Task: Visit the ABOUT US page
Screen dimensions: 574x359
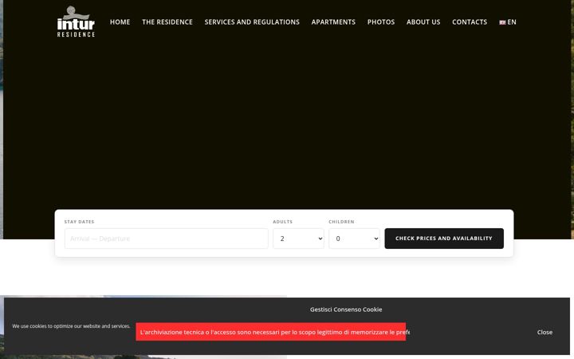Action: click(x=423, y=22)
